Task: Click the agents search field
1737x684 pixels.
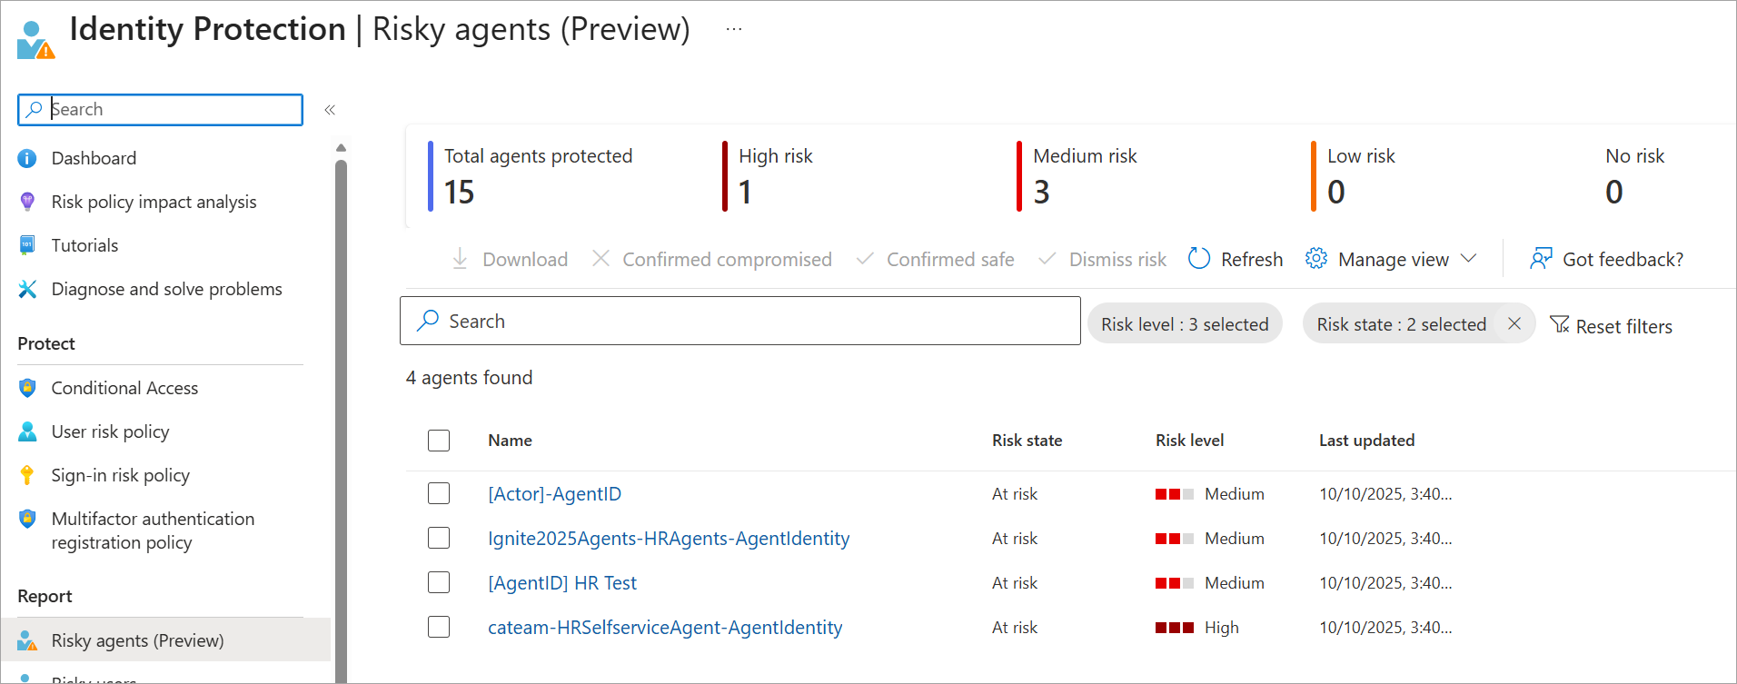Action: [x=739, y=322]
